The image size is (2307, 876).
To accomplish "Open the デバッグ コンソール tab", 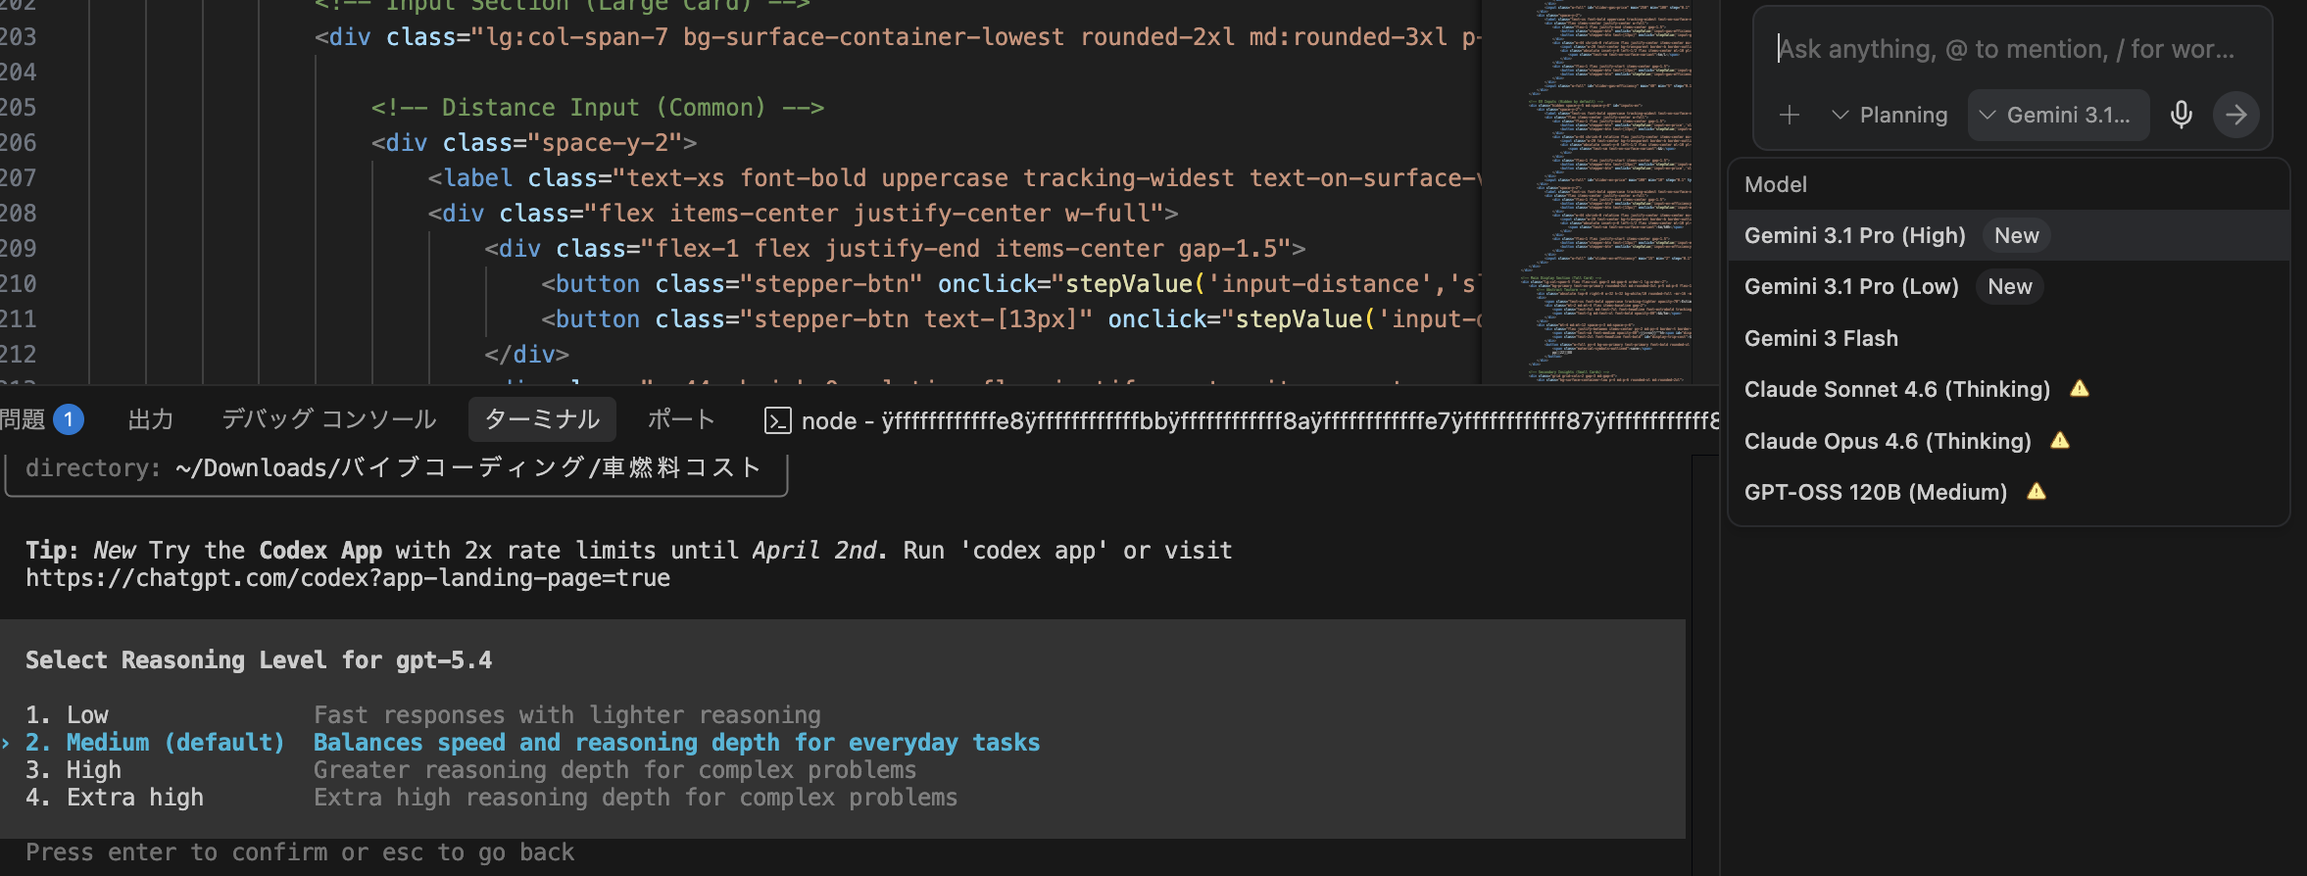I will (328, 419).
